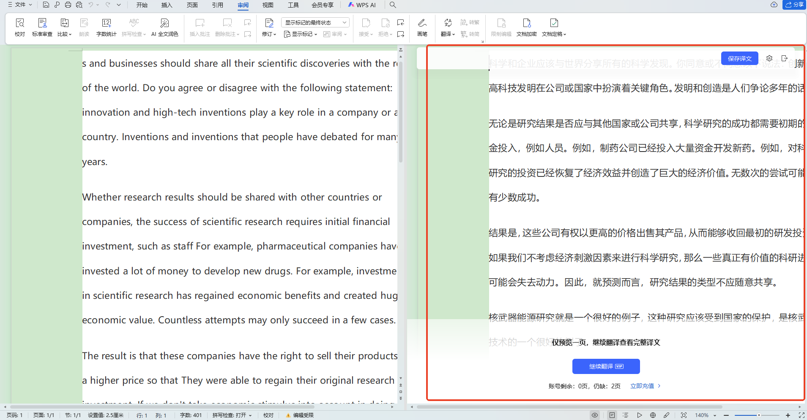Launch AI 全文润色 polishing tool

(x=164, y=27)
